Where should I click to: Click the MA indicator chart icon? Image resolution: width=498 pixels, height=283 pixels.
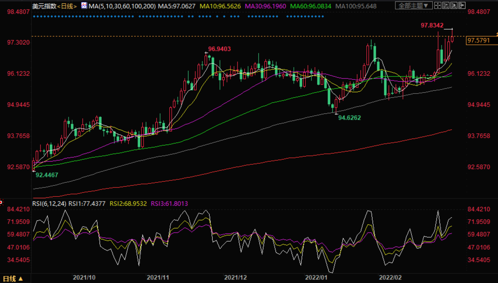tap(84, 6)
